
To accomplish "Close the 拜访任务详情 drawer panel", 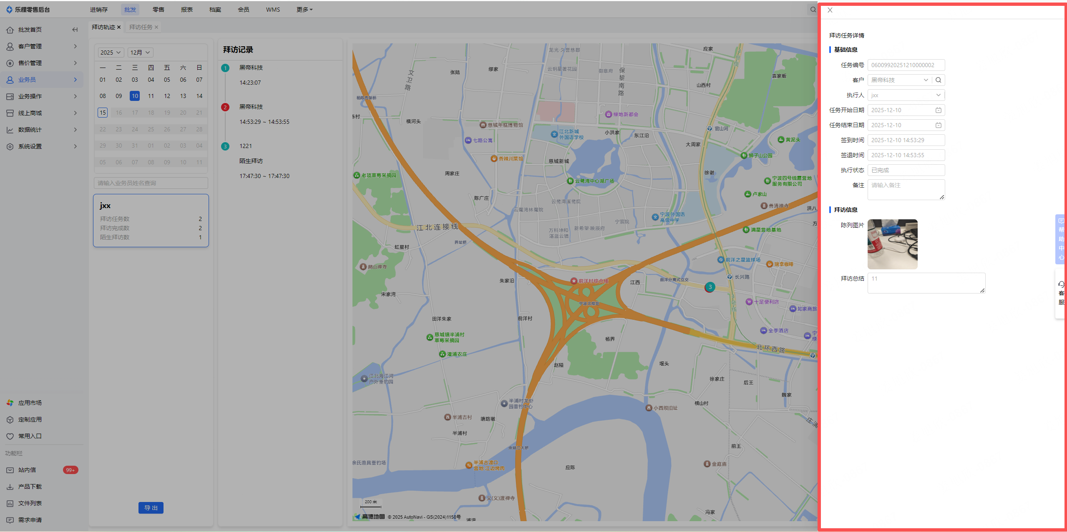I will pyautogui.click(x=830, y=10).
